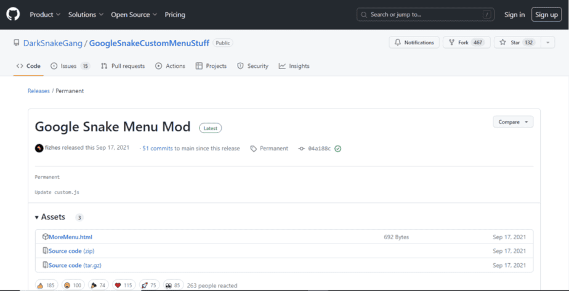This screenshot has width=569, height=291.
Task: Click the verified commit checkmark icon
Action: tap(338, 149)
